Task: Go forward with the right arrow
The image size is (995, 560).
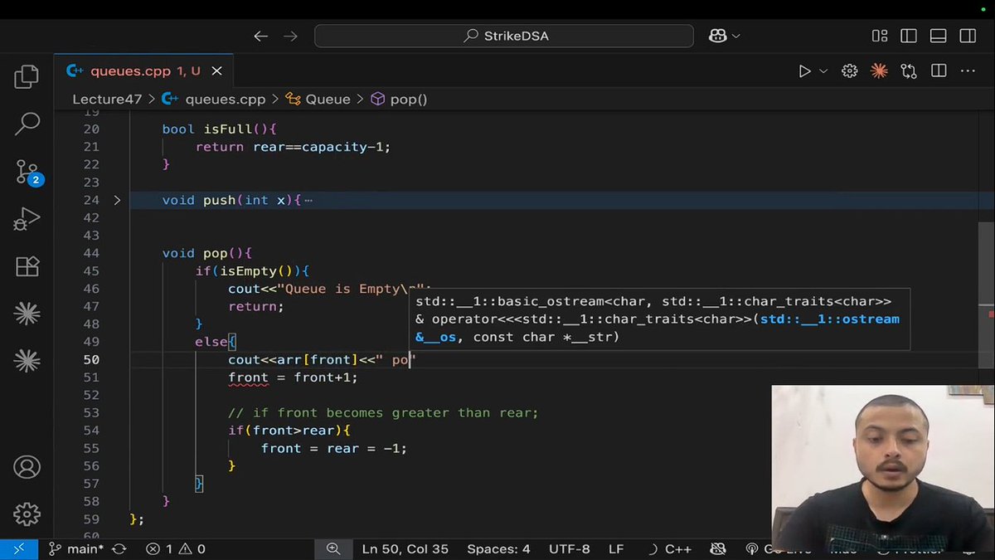Action: click(x=290, y=36)
